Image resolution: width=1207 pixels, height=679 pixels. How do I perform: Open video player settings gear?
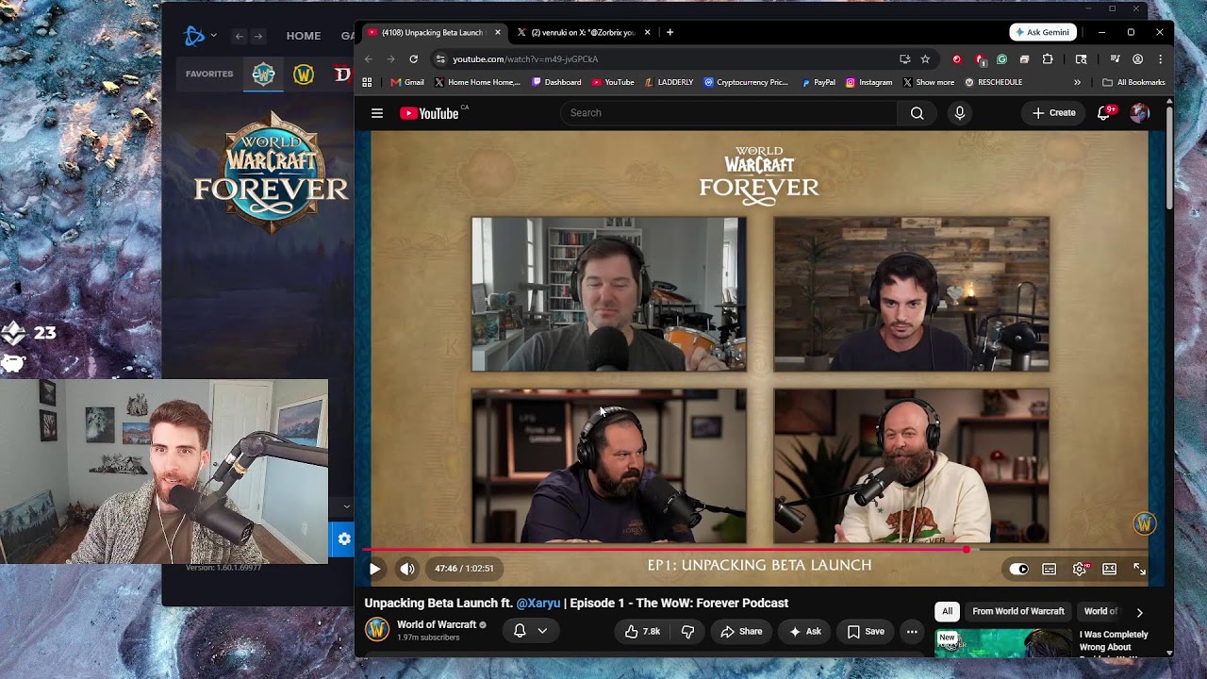1080,569
